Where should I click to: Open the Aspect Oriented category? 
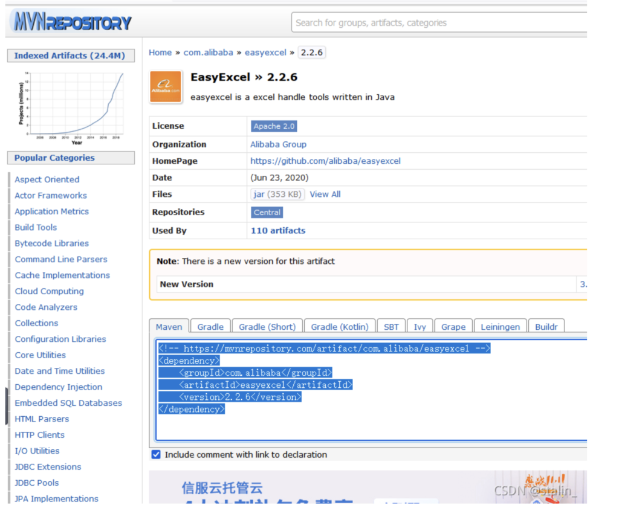pyautogui.click(x=47, y=179)
